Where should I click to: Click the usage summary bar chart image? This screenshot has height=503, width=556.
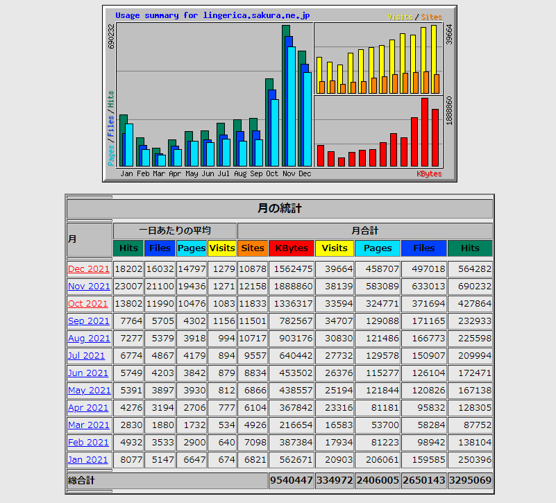[279, 94]
